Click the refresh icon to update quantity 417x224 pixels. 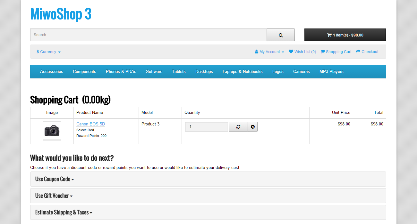238,127
